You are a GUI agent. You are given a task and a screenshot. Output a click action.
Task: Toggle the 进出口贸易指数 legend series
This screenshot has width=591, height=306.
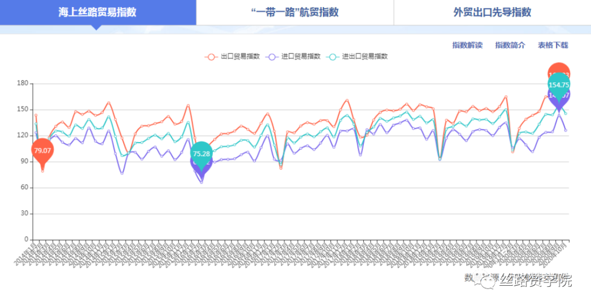357,56
